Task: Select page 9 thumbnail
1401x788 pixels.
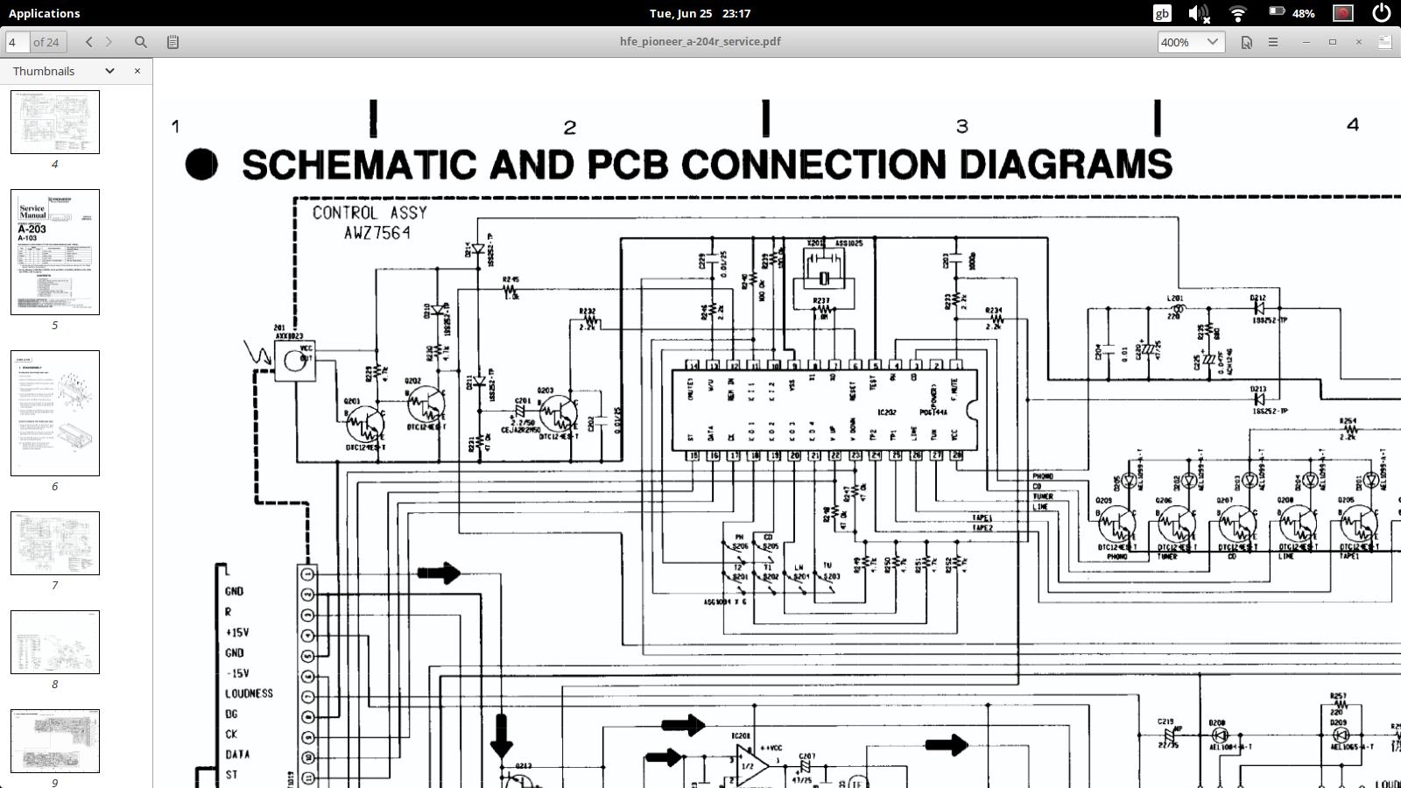Action: 55,741
